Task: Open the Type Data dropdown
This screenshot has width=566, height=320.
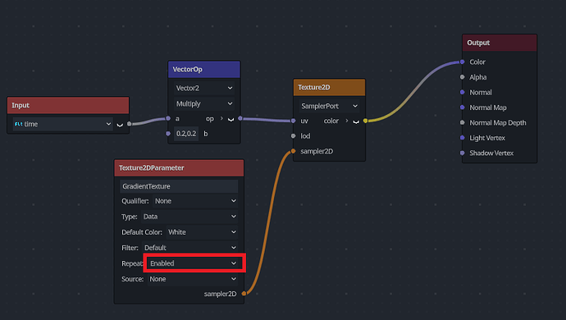Action: click(x=189, y=217)
